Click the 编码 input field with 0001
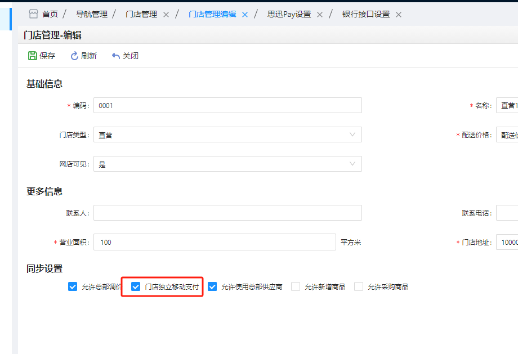518x354 pixels. coord(227,105)
